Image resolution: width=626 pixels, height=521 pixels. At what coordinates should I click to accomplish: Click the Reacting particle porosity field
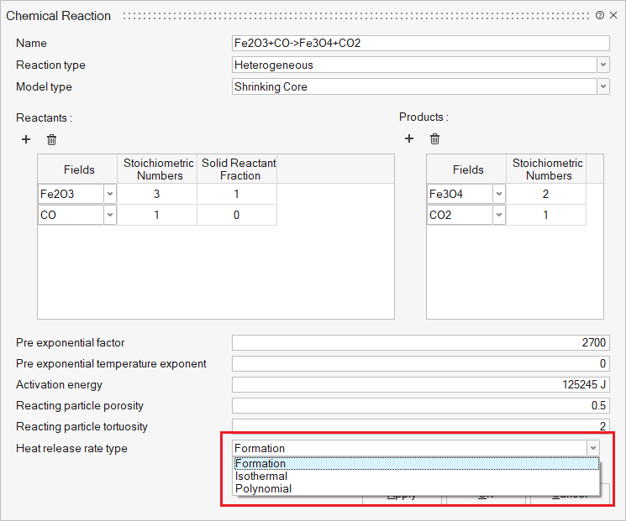click(x=420, y=406)
